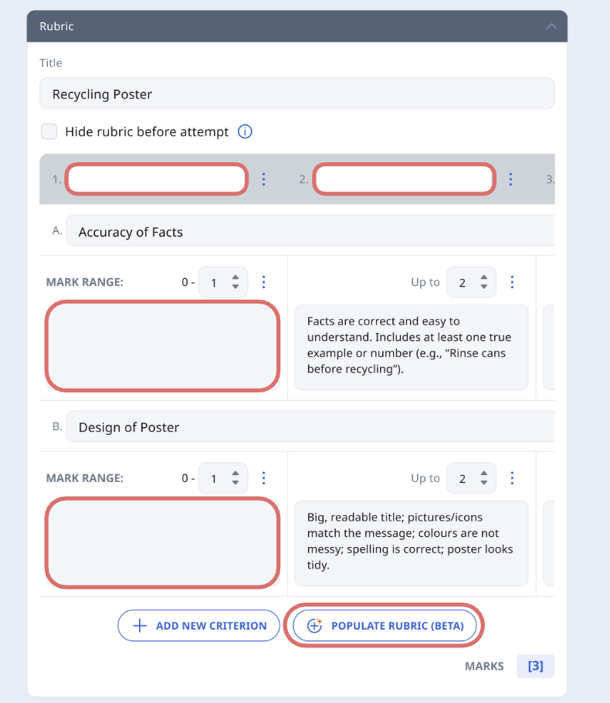The width and height of the screenshot is (610, 703).
Task: Open Design of Poster first level options
Action: pyautogui.click(x=264, y=478)
